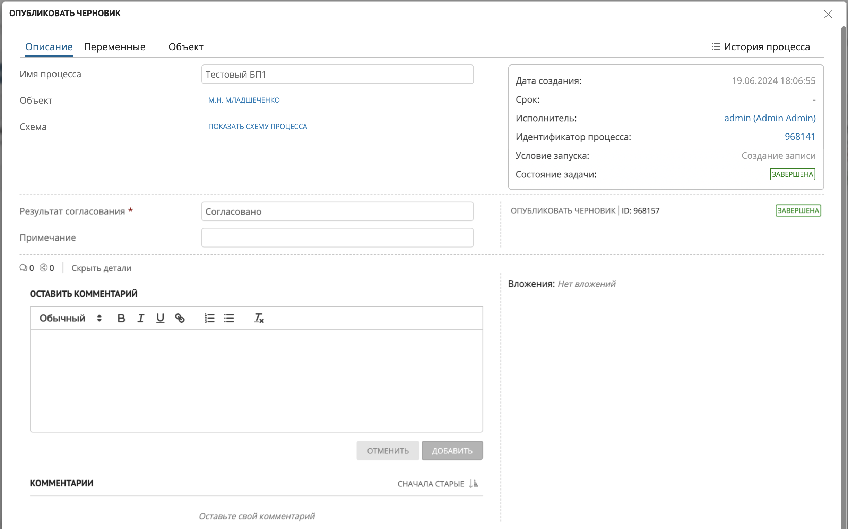Toggle bold formatting in comment editor
Image resolution: width=848 pixels, height=529 pixels.
point(121,318)
